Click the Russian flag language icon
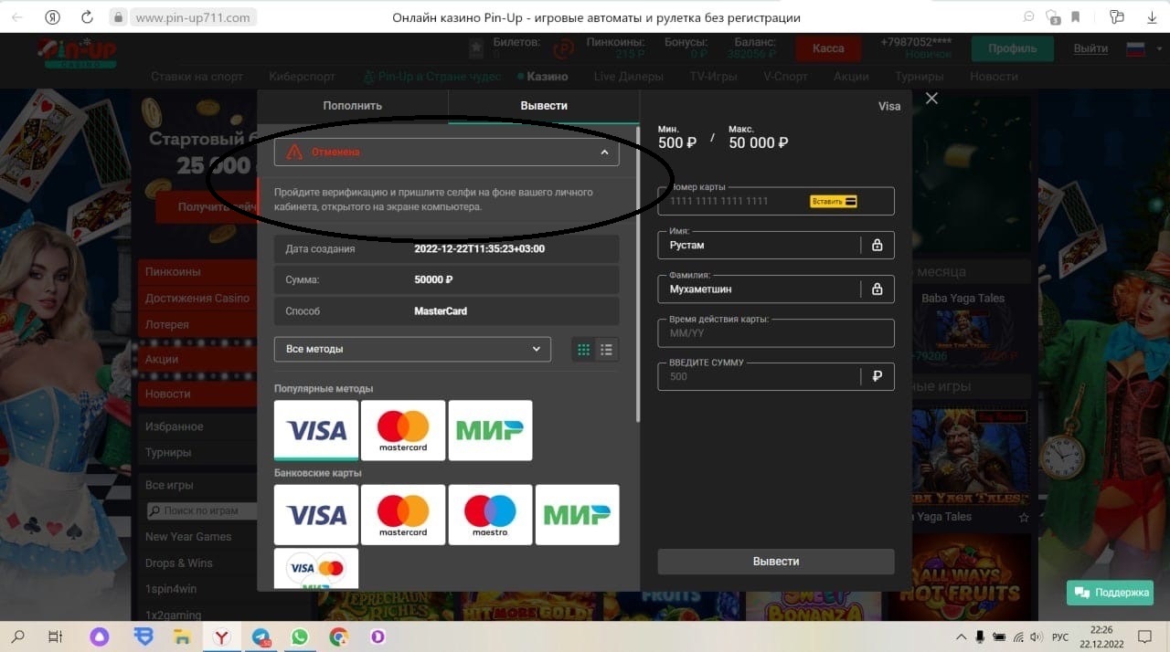The image size is (1170, 652). tap(1135, 48)
